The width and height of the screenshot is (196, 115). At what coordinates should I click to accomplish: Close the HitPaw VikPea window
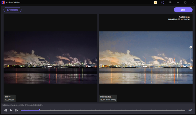[x=193, y=3]
